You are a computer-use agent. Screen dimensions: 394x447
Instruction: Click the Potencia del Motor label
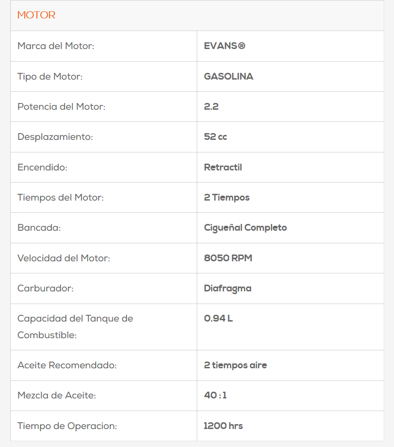pyautogui.click(x=61, y=107)
